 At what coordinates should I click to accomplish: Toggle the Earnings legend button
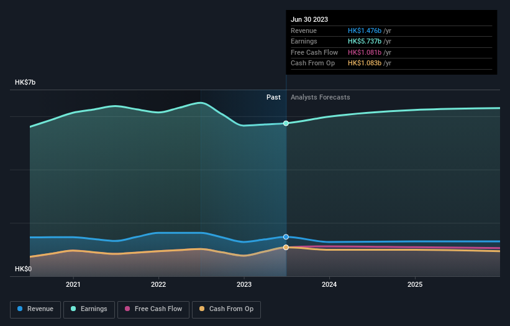89,309
